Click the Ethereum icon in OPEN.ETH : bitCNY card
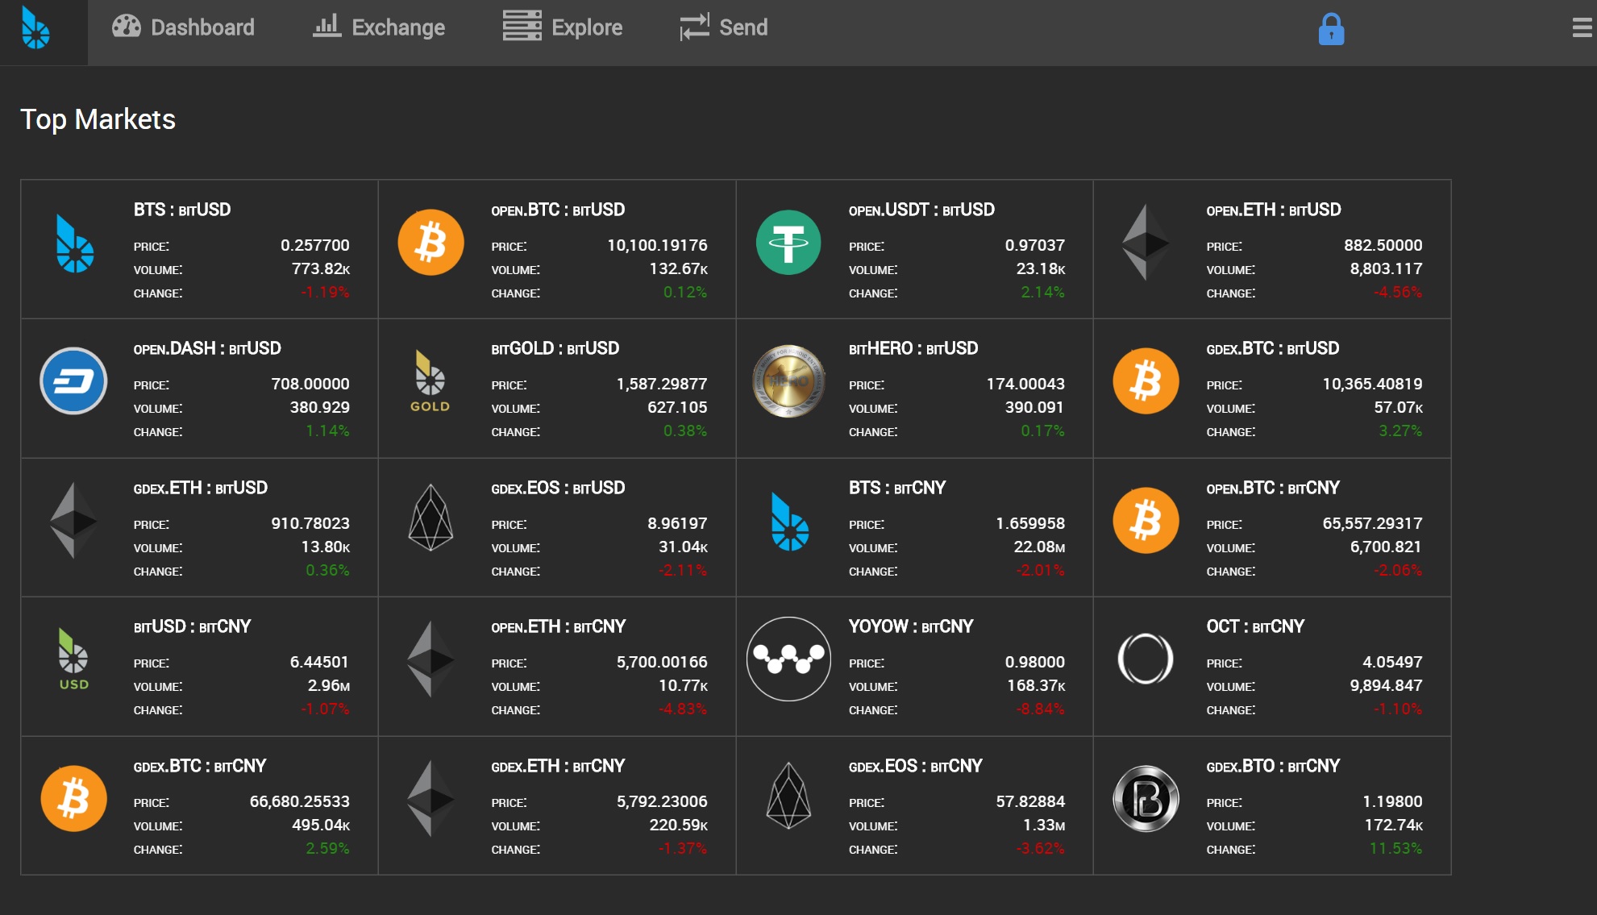Viewport: 1597px width, 915px height. click(431, 659)
